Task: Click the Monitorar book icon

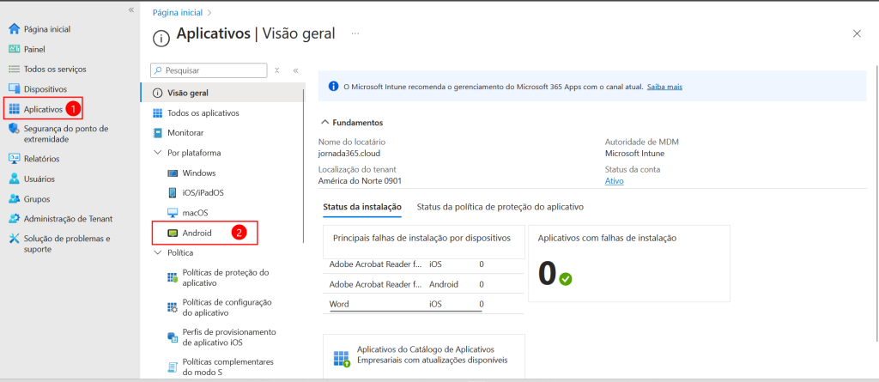Action: click(x=158, y=133)
